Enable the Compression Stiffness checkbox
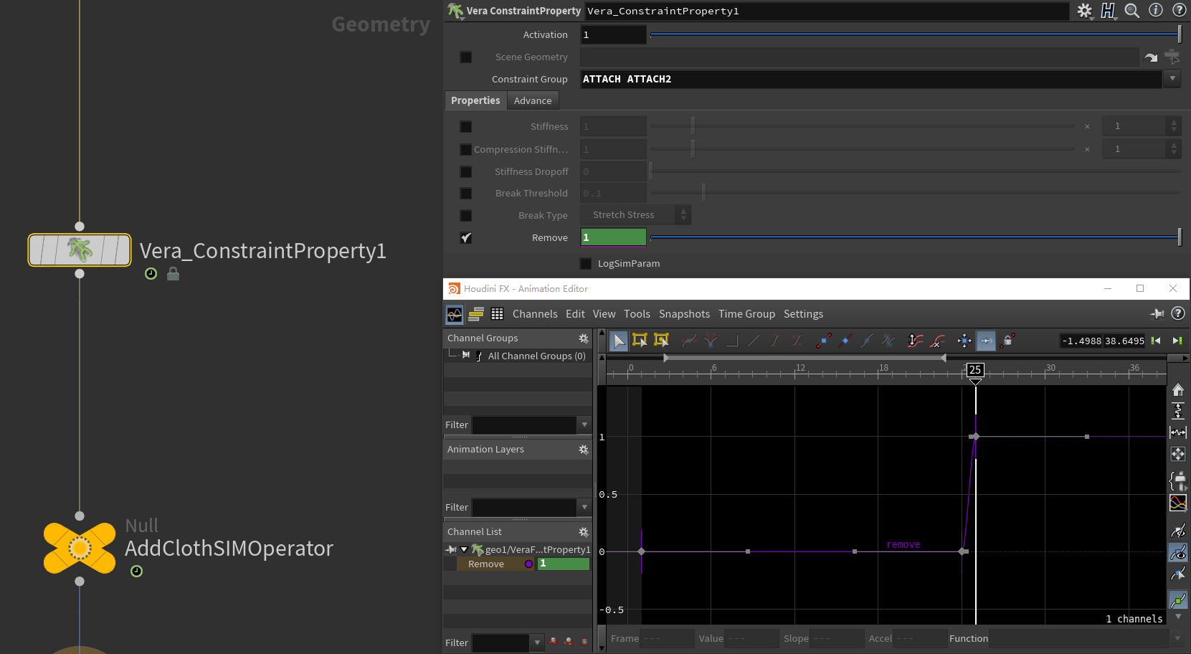This screenshot has width=1191, height=654. 466,150
